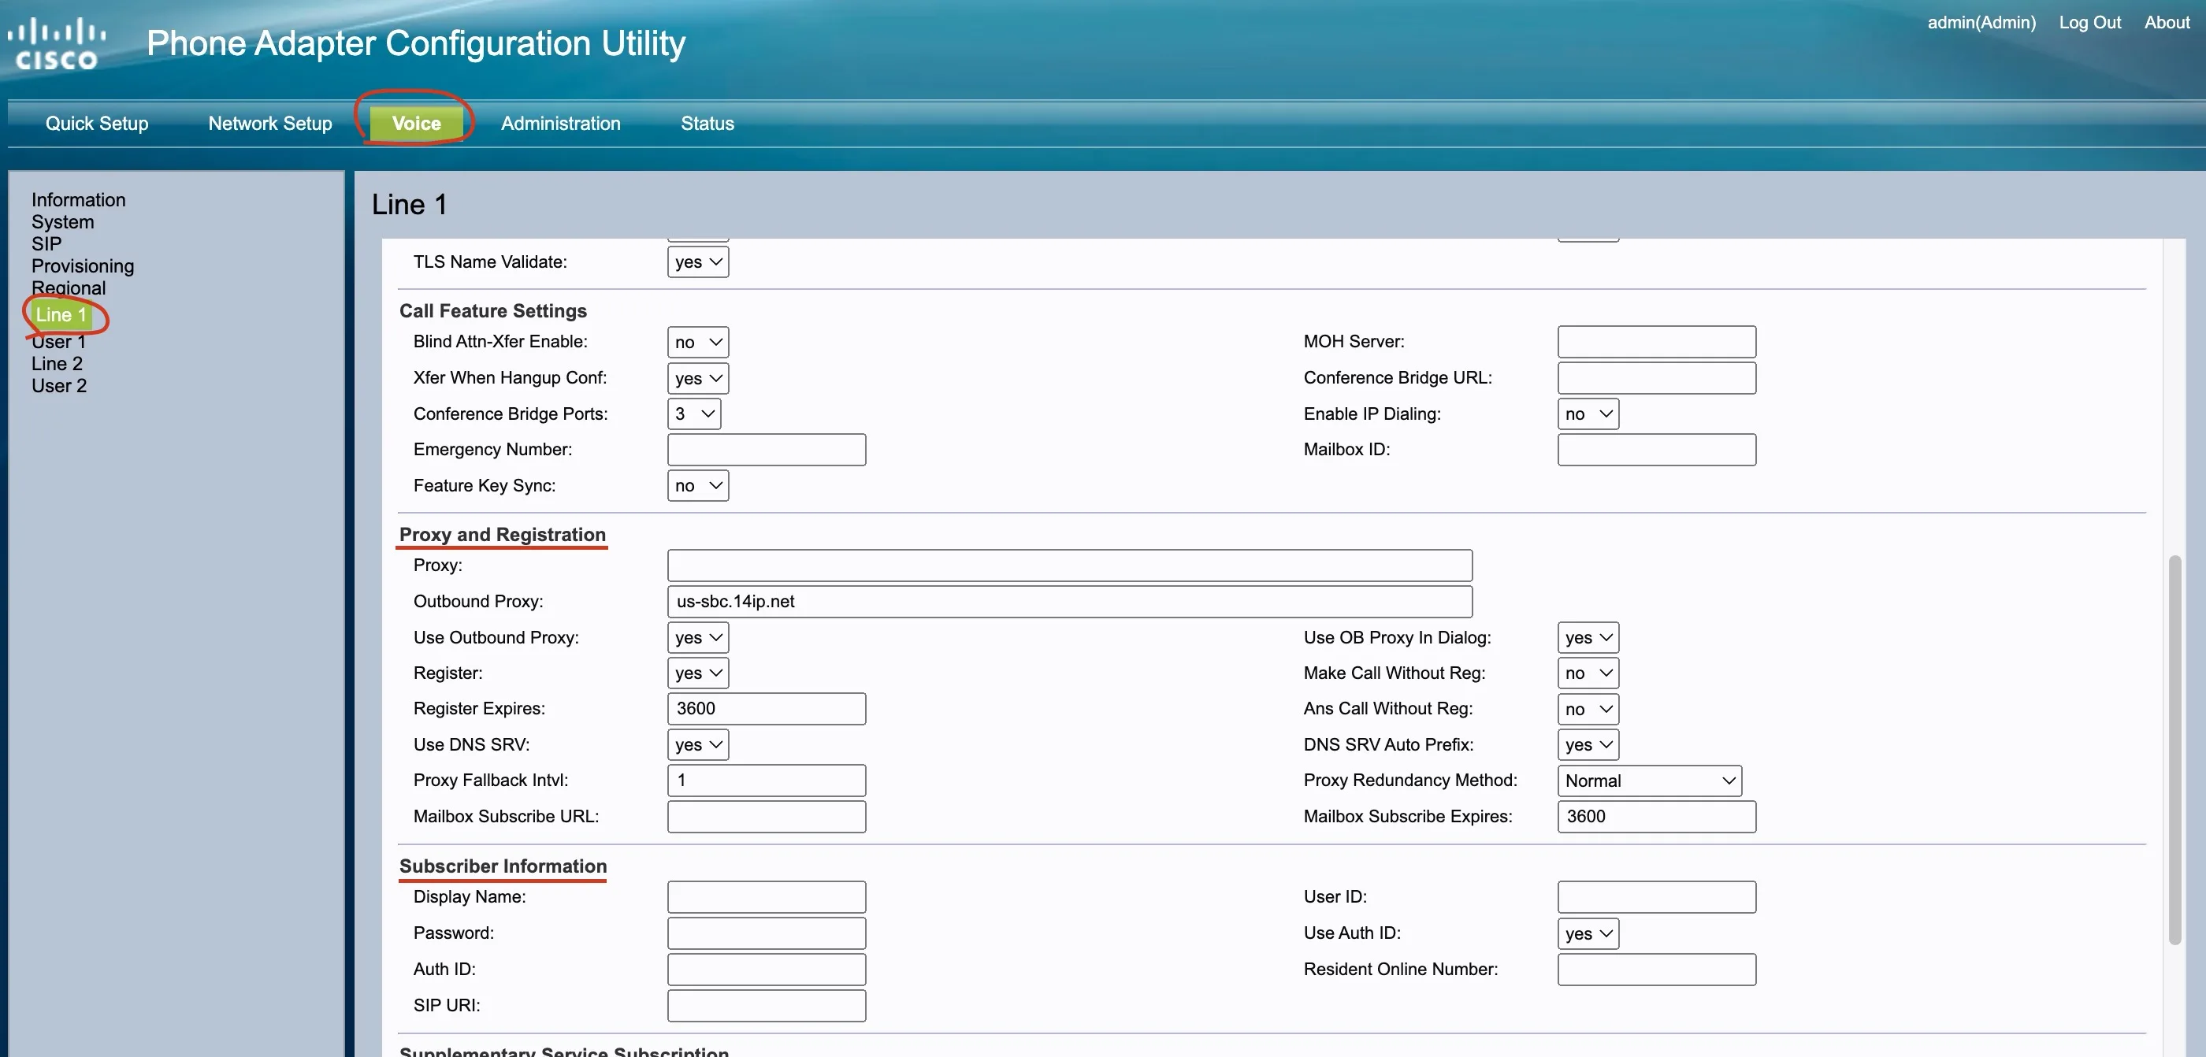This screenshot has width=2206, height=1057.
Task: Open the Voice tab
Action: tap(416, 123)
